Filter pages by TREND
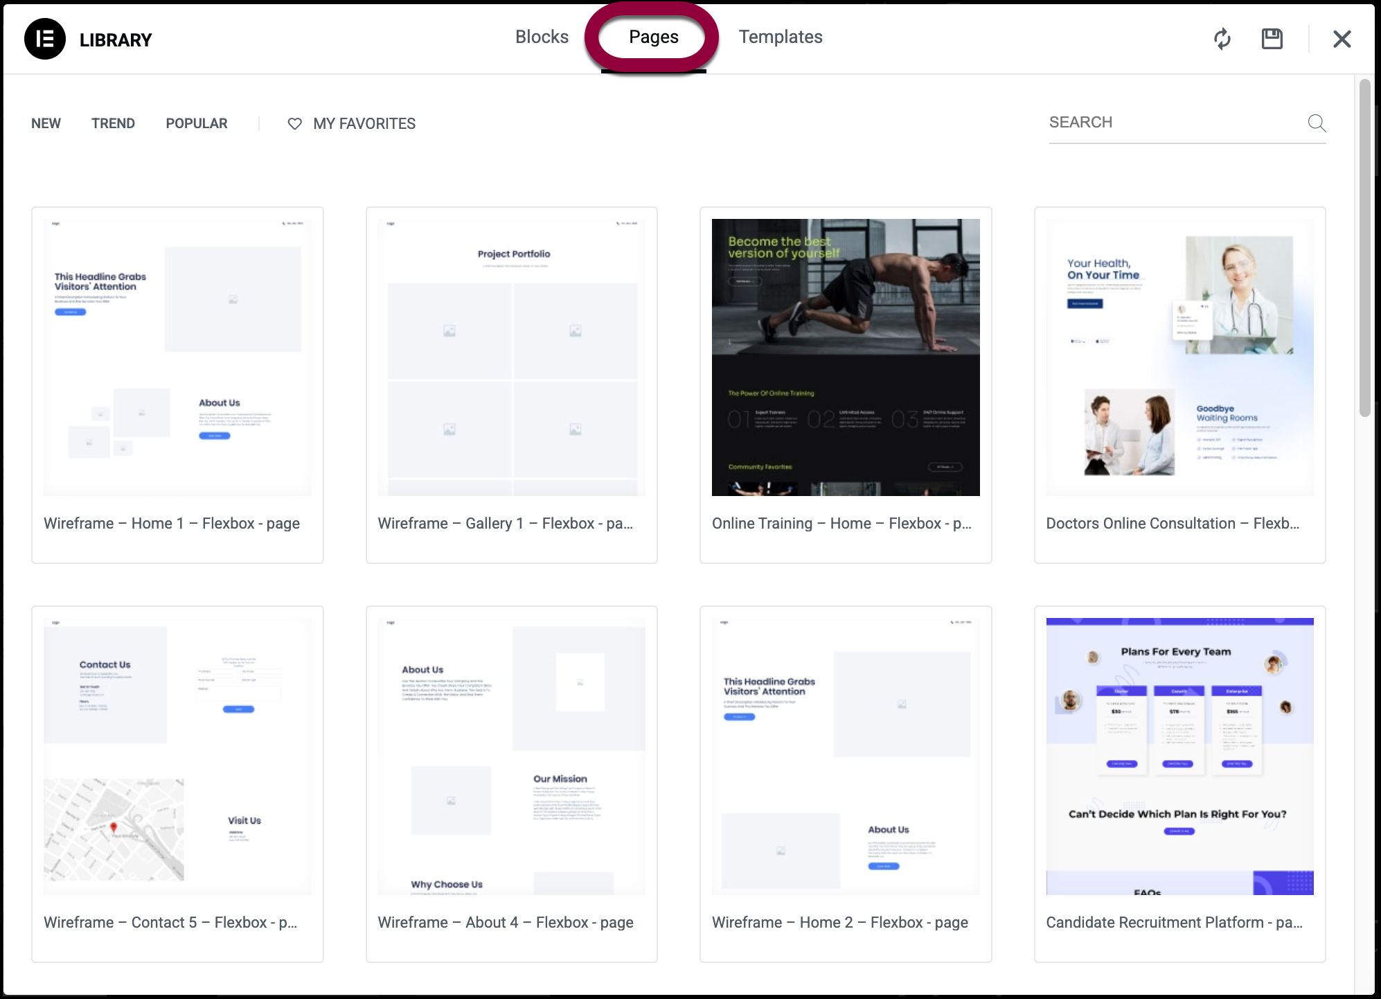The image size is (1381, 999). coord(113,123)
